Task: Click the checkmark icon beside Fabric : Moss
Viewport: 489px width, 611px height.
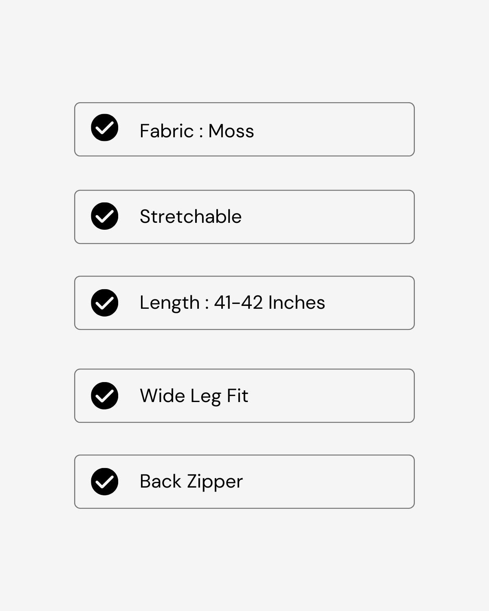Action: [105, 128]
